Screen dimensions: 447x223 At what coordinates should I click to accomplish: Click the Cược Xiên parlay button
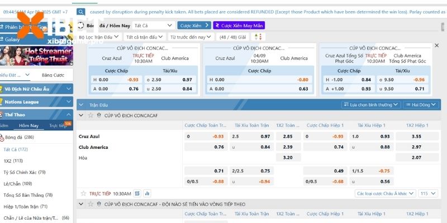point(194,25)
